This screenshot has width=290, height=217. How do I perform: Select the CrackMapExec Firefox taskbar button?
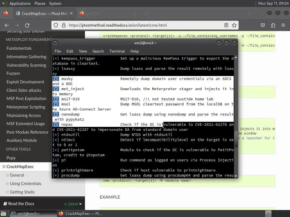pyautogui.click(x=81, y=214)
